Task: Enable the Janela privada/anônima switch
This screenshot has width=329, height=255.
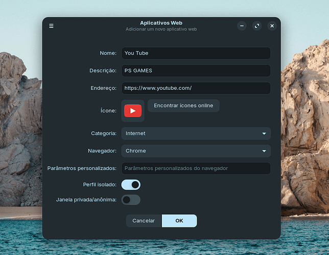Action: [x=131, y=199]
